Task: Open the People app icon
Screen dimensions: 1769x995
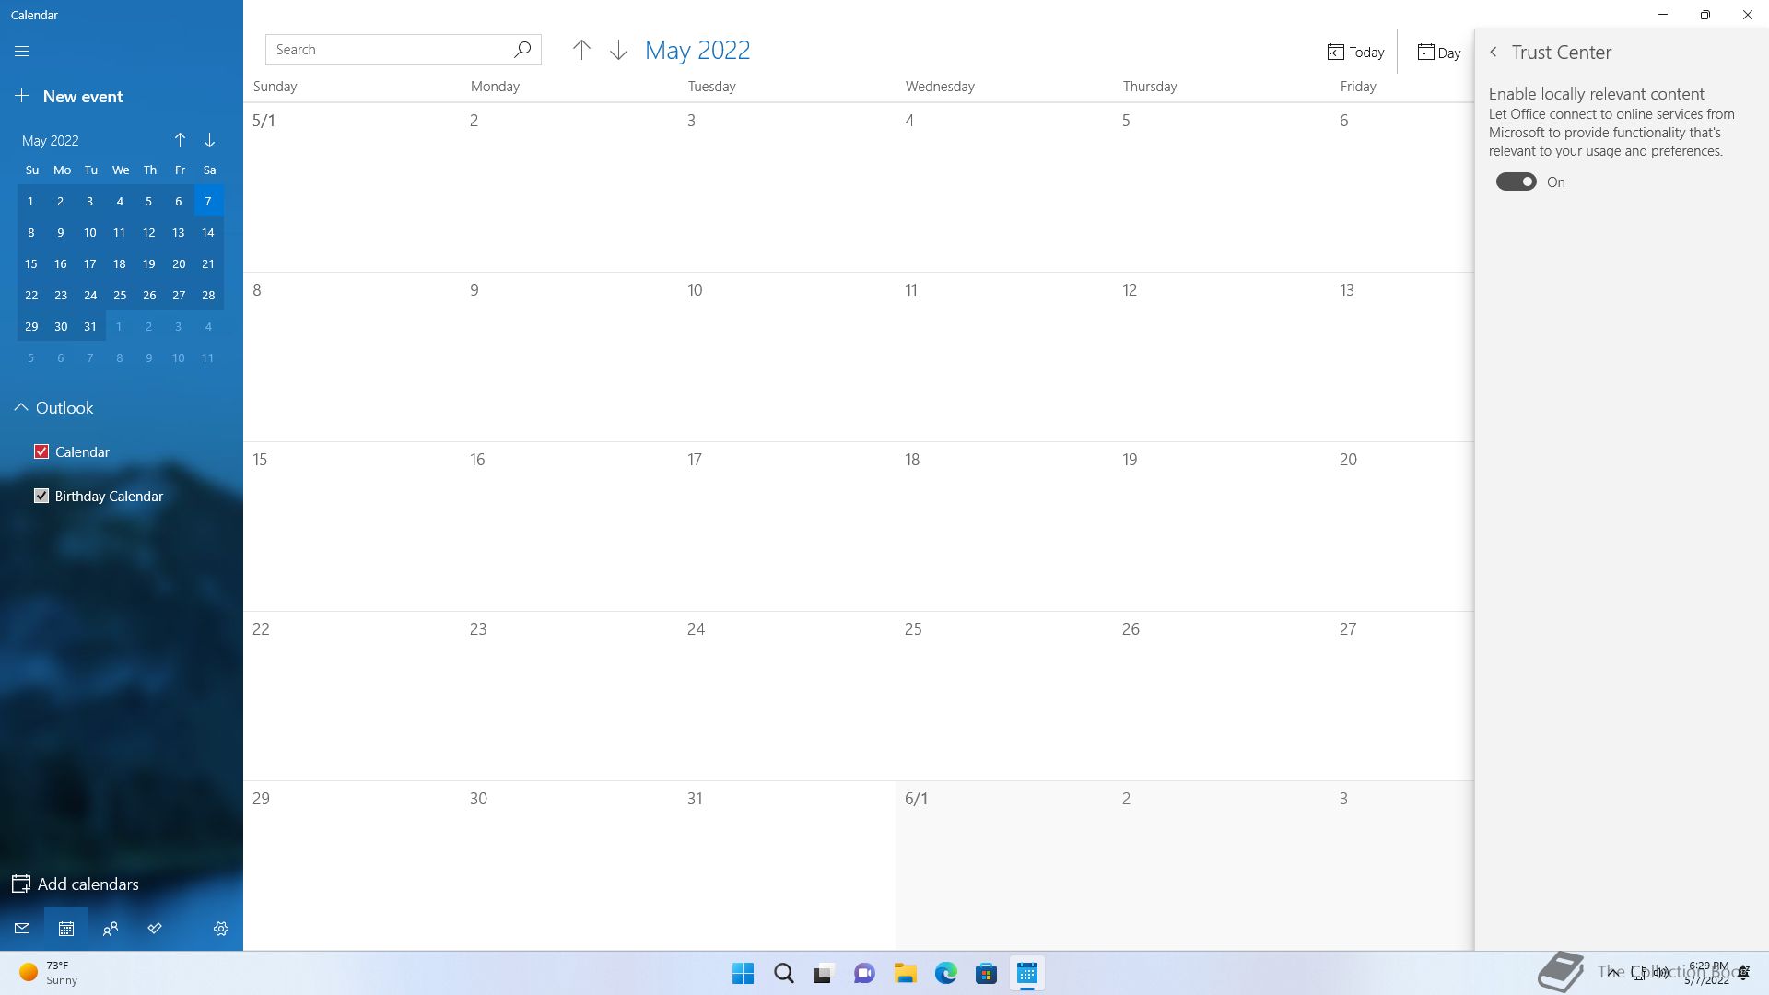Action: point(111,929)
